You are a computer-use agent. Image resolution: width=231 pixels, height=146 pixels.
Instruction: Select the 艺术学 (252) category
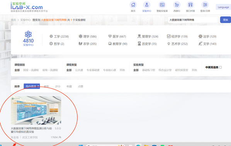click(177, 44)
